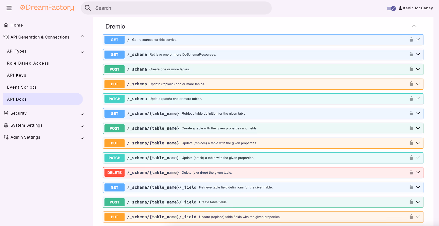The image size is (439, 226).
Task: Select API Docs in sidebar
Action: click(43, 99)
